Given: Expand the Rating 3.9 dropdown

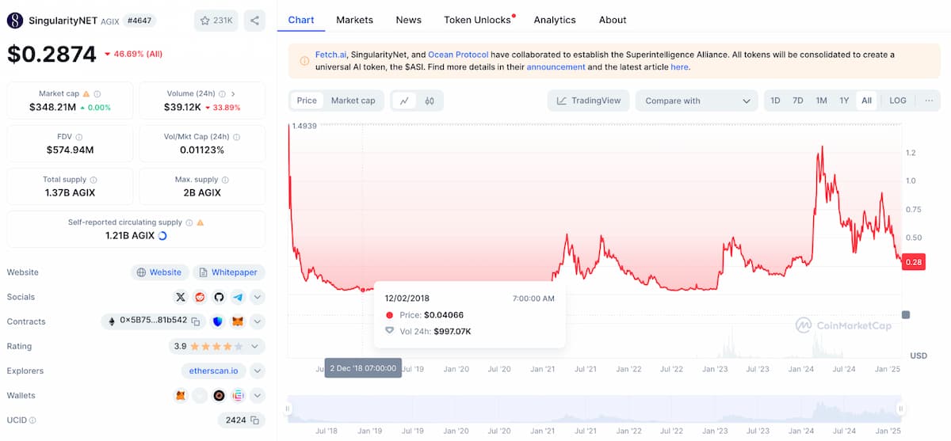Looking at the screenshot, I should tap(254, 346).
